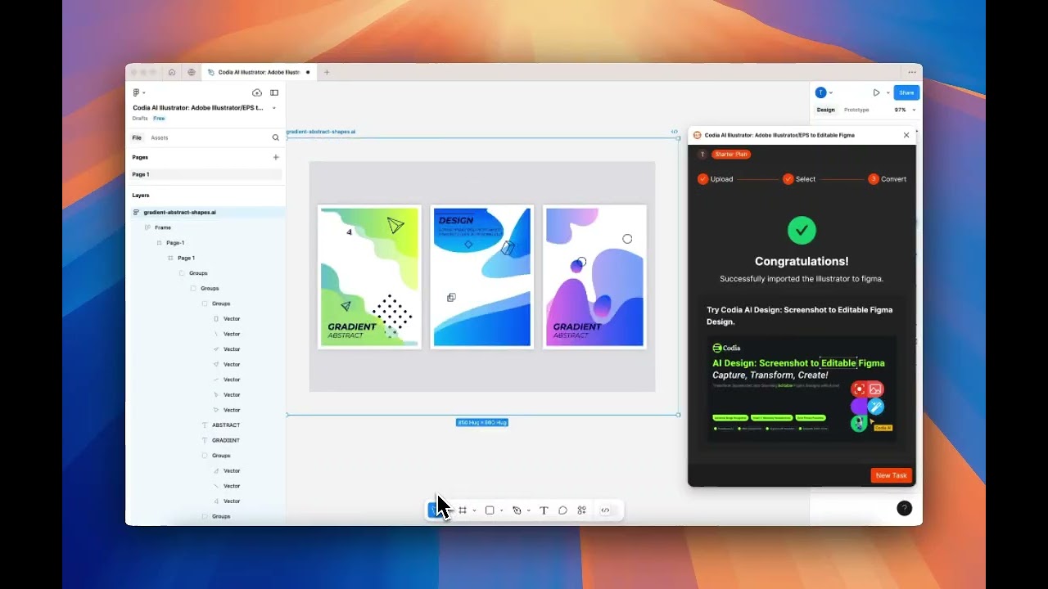Image resolution: width=1048 pixels, height=589 pixels.
Task: Click the gradient-abstract-shapes.ai frame label
Action: 321,132
